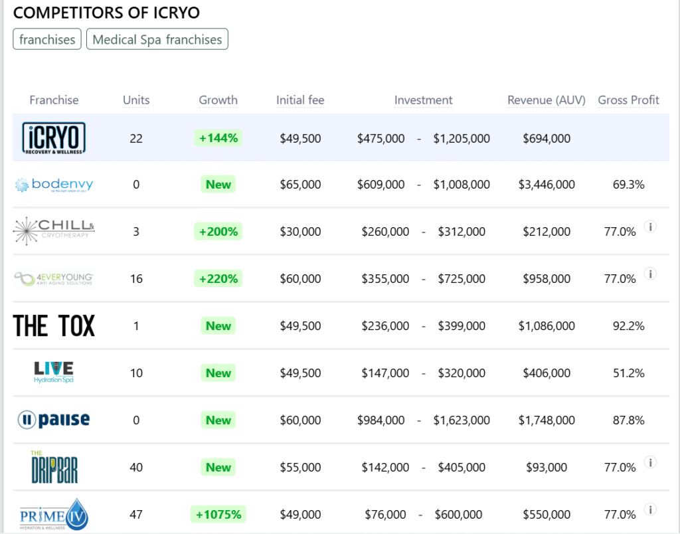
Task: Select the 40 units value for DripBar
Action: [136, 467]
